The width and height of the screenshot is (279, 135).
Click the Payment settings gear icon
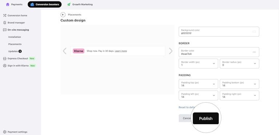(x=5, y=132)
